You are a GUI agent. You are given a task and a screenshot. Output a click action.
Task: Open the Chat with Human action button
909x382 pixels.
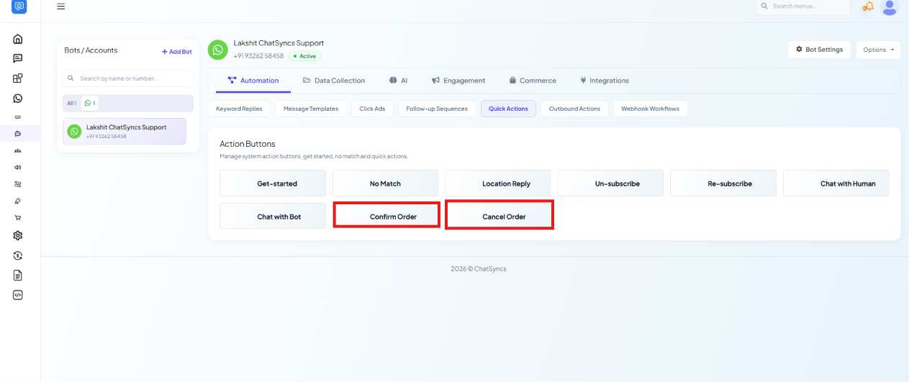click(x=836, y=183)
